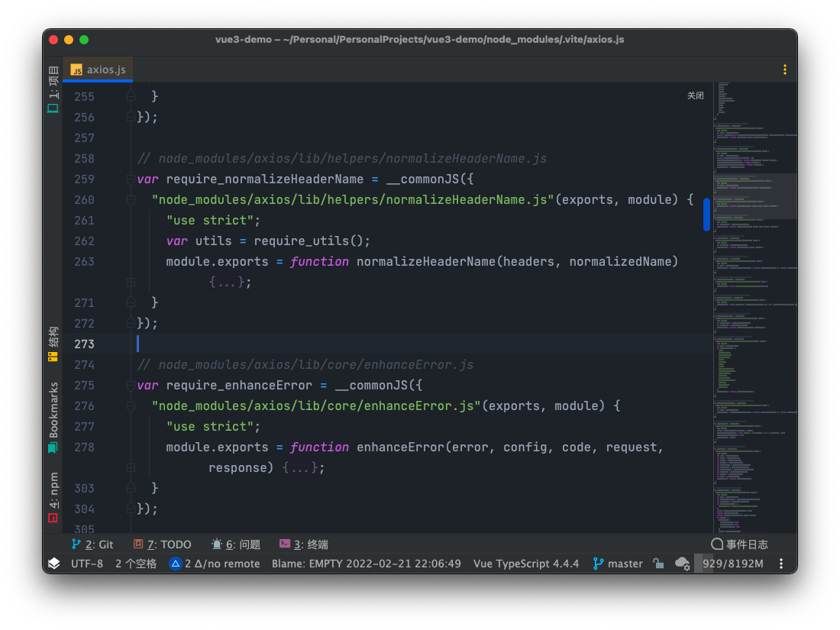Screen dimensions: 840x630
Task: Expand folded block under line 263
Action: tap(131, 282)
